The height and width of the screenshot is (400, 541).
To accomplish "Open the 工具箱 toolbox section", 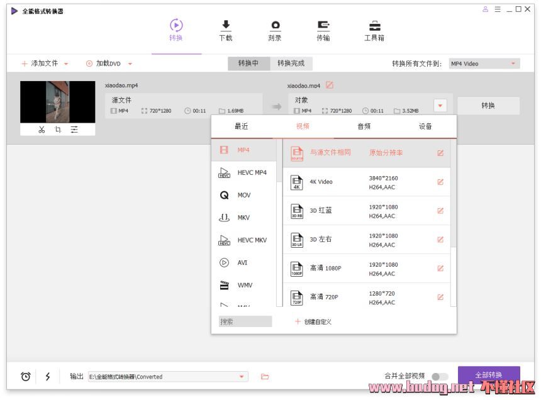I will click(x=374, y=30).
